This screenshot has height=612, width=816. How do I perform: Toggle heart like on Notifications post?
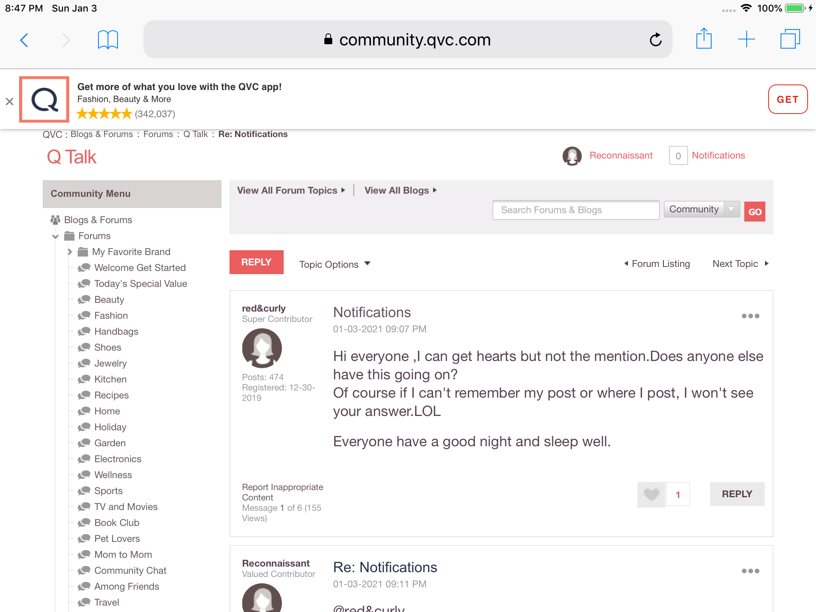point(651,494)
